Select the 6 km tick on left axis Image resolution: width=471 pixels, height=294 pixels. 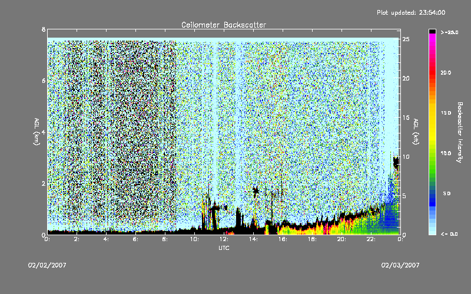(x=44, y=81)
